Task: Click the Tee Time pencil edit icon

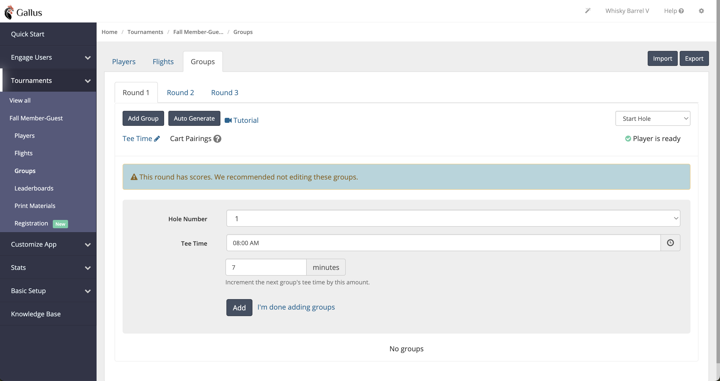Action: [x=157, y=139]
